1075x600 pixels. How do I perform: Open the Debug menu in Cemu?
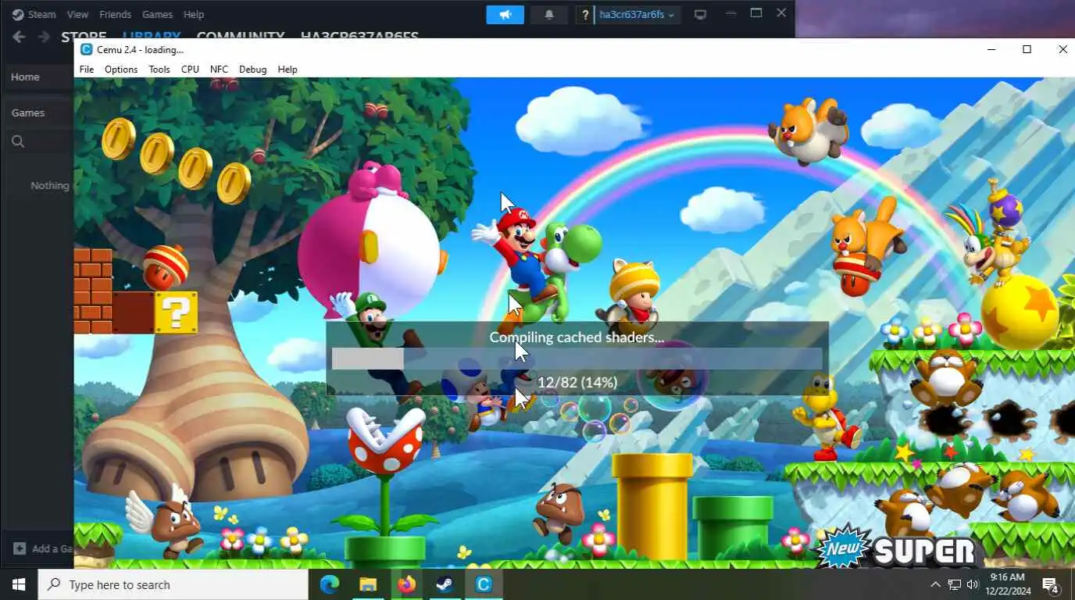252,70
